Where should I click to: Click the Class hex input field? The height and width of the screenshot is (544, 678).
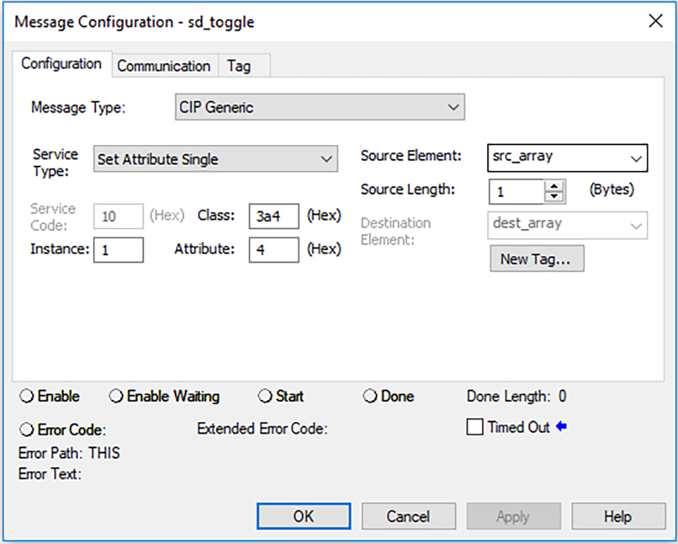(273, 216)
